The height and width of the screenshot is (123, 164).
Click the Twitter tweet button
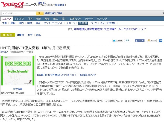118,40
